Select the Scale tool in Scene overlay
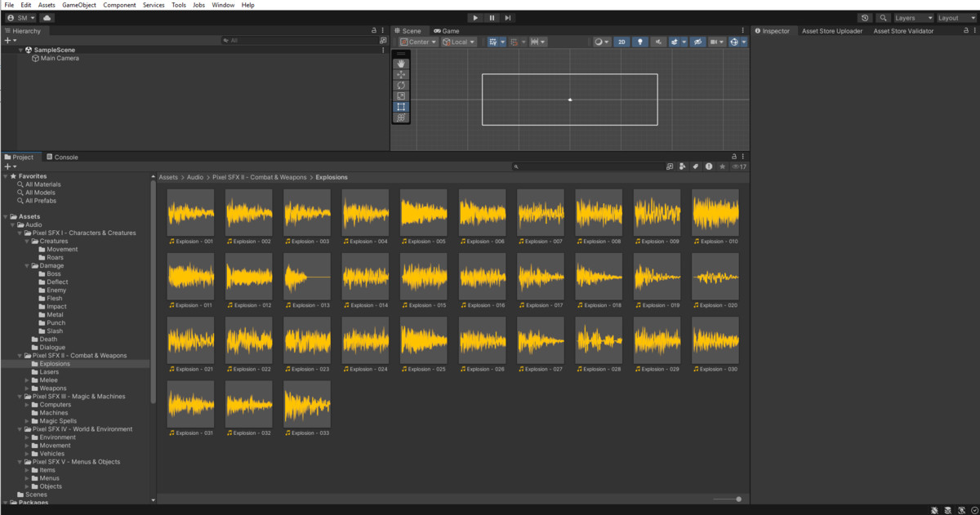Viewport: 980px width, 515px height. [401, 96]
